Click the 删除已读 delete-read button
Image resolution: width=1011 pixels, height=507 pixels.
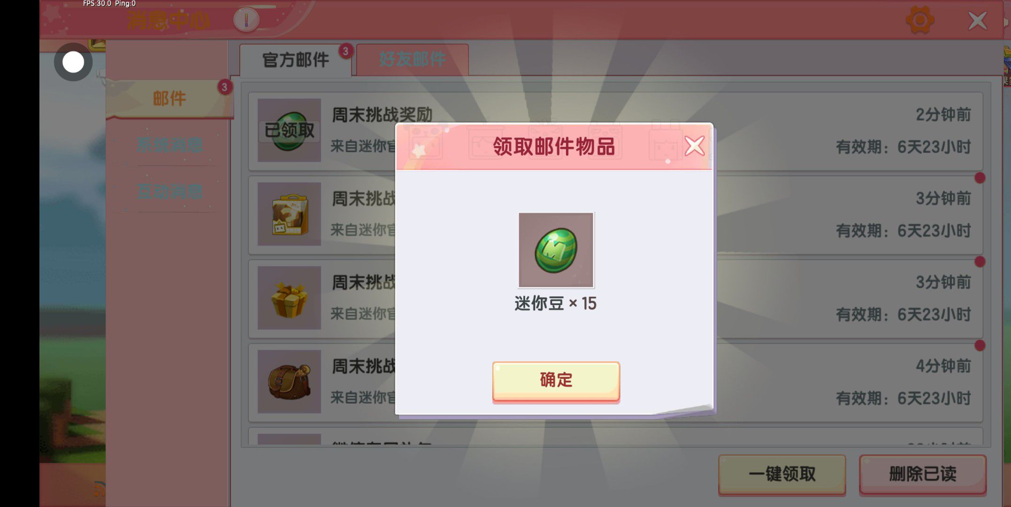point(923,474)
